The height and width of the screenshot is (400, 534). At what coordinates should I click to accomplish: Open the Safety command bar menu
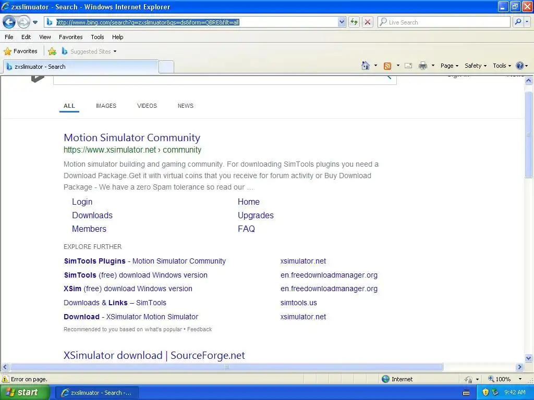pos(476,66)
